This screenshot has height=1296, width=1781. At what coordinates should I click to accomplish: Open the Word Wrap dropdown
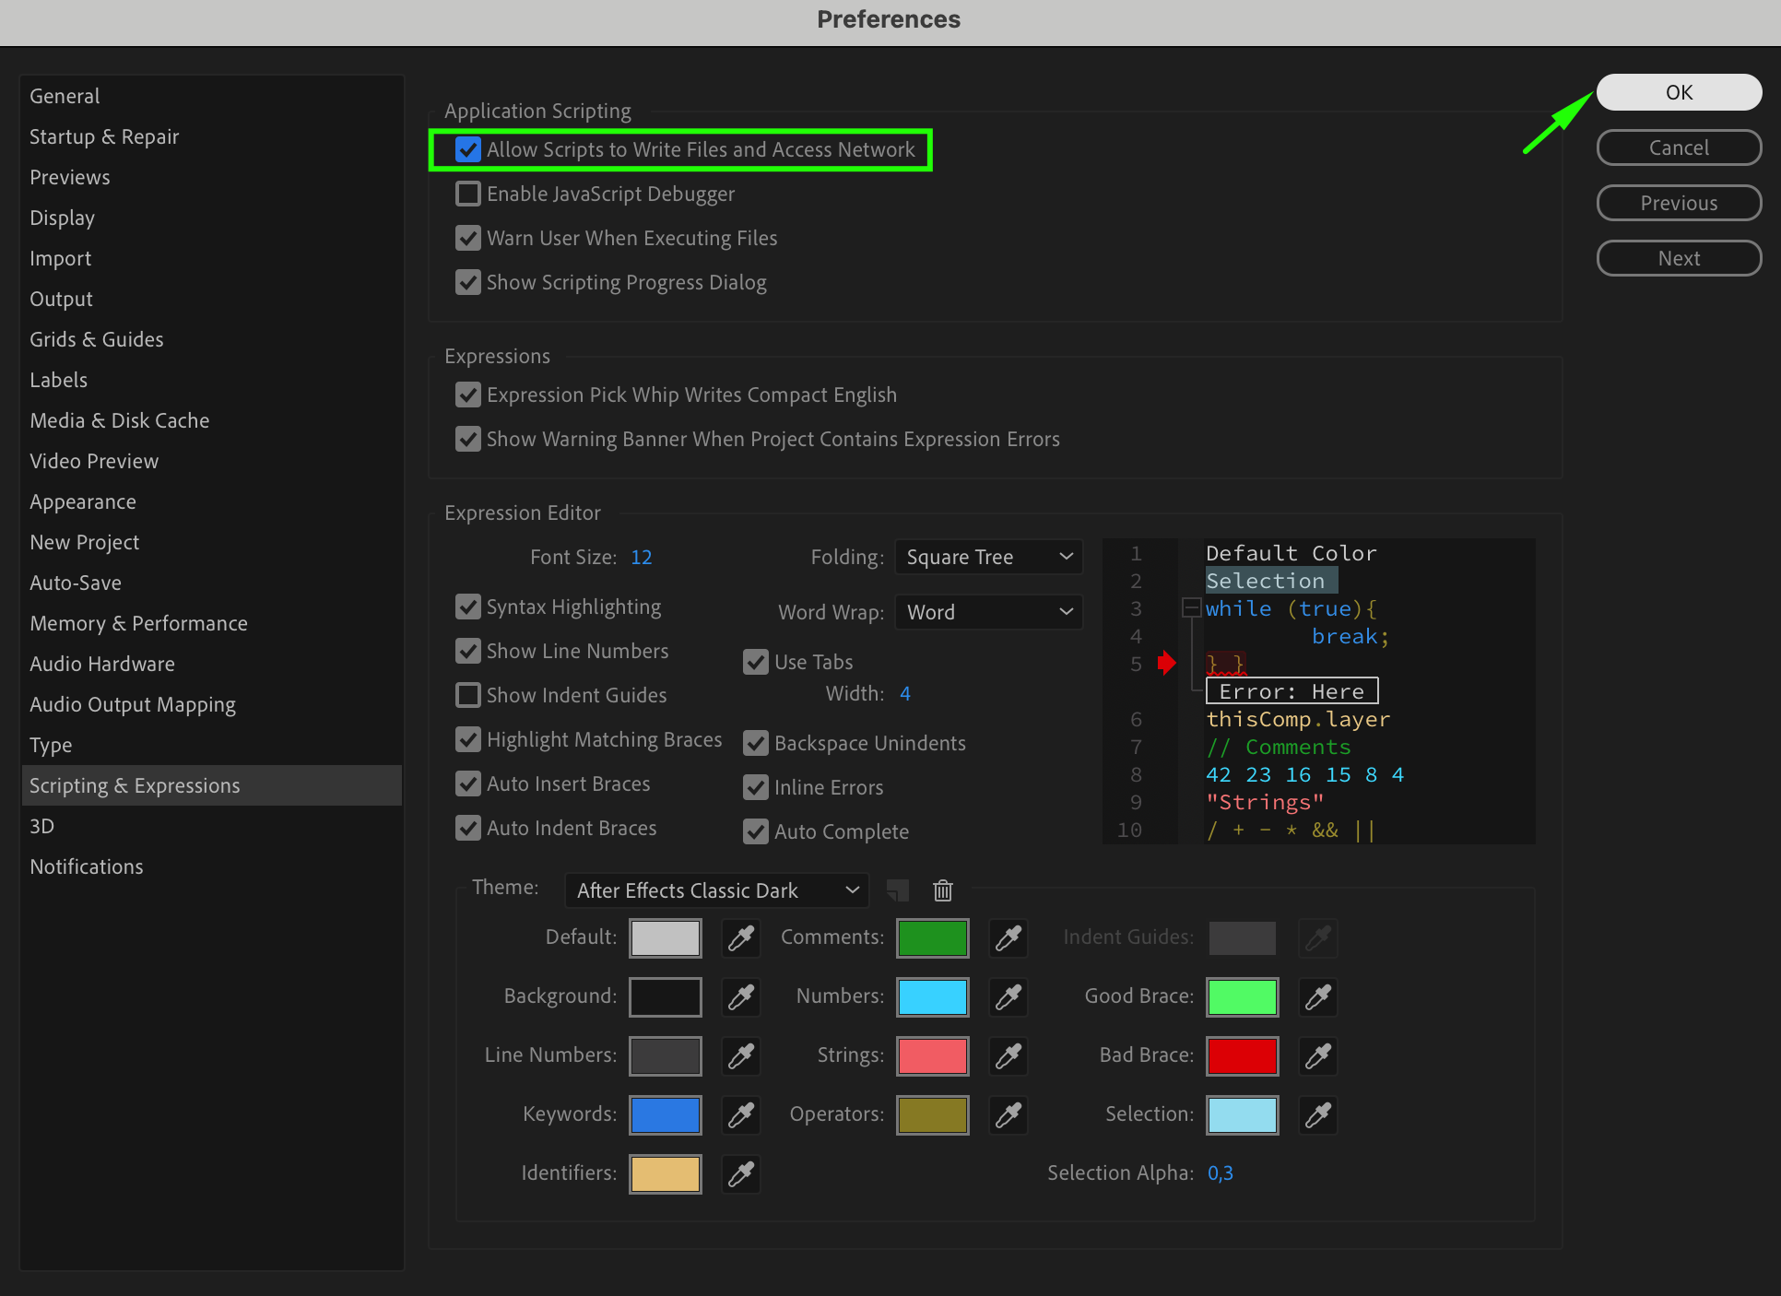pos(988,612)
